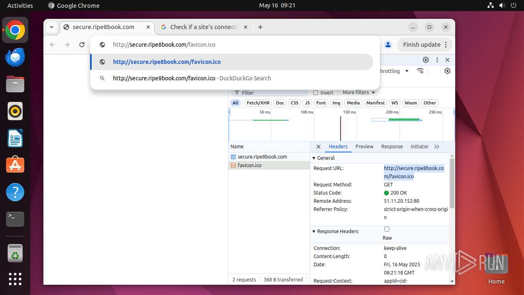Close the Check if a site's connection tab
The image size is (524, 295).
(246, 27)
